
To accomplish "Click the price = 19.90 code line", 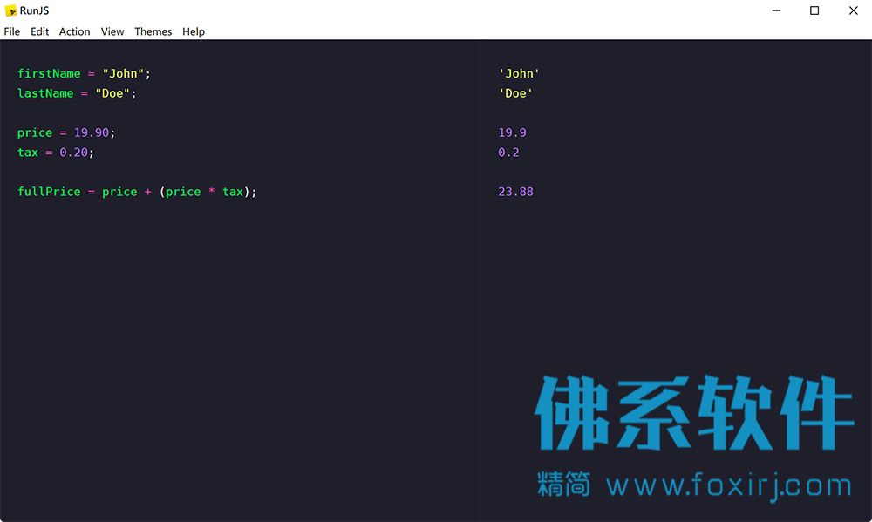I will tap(66, 132).
